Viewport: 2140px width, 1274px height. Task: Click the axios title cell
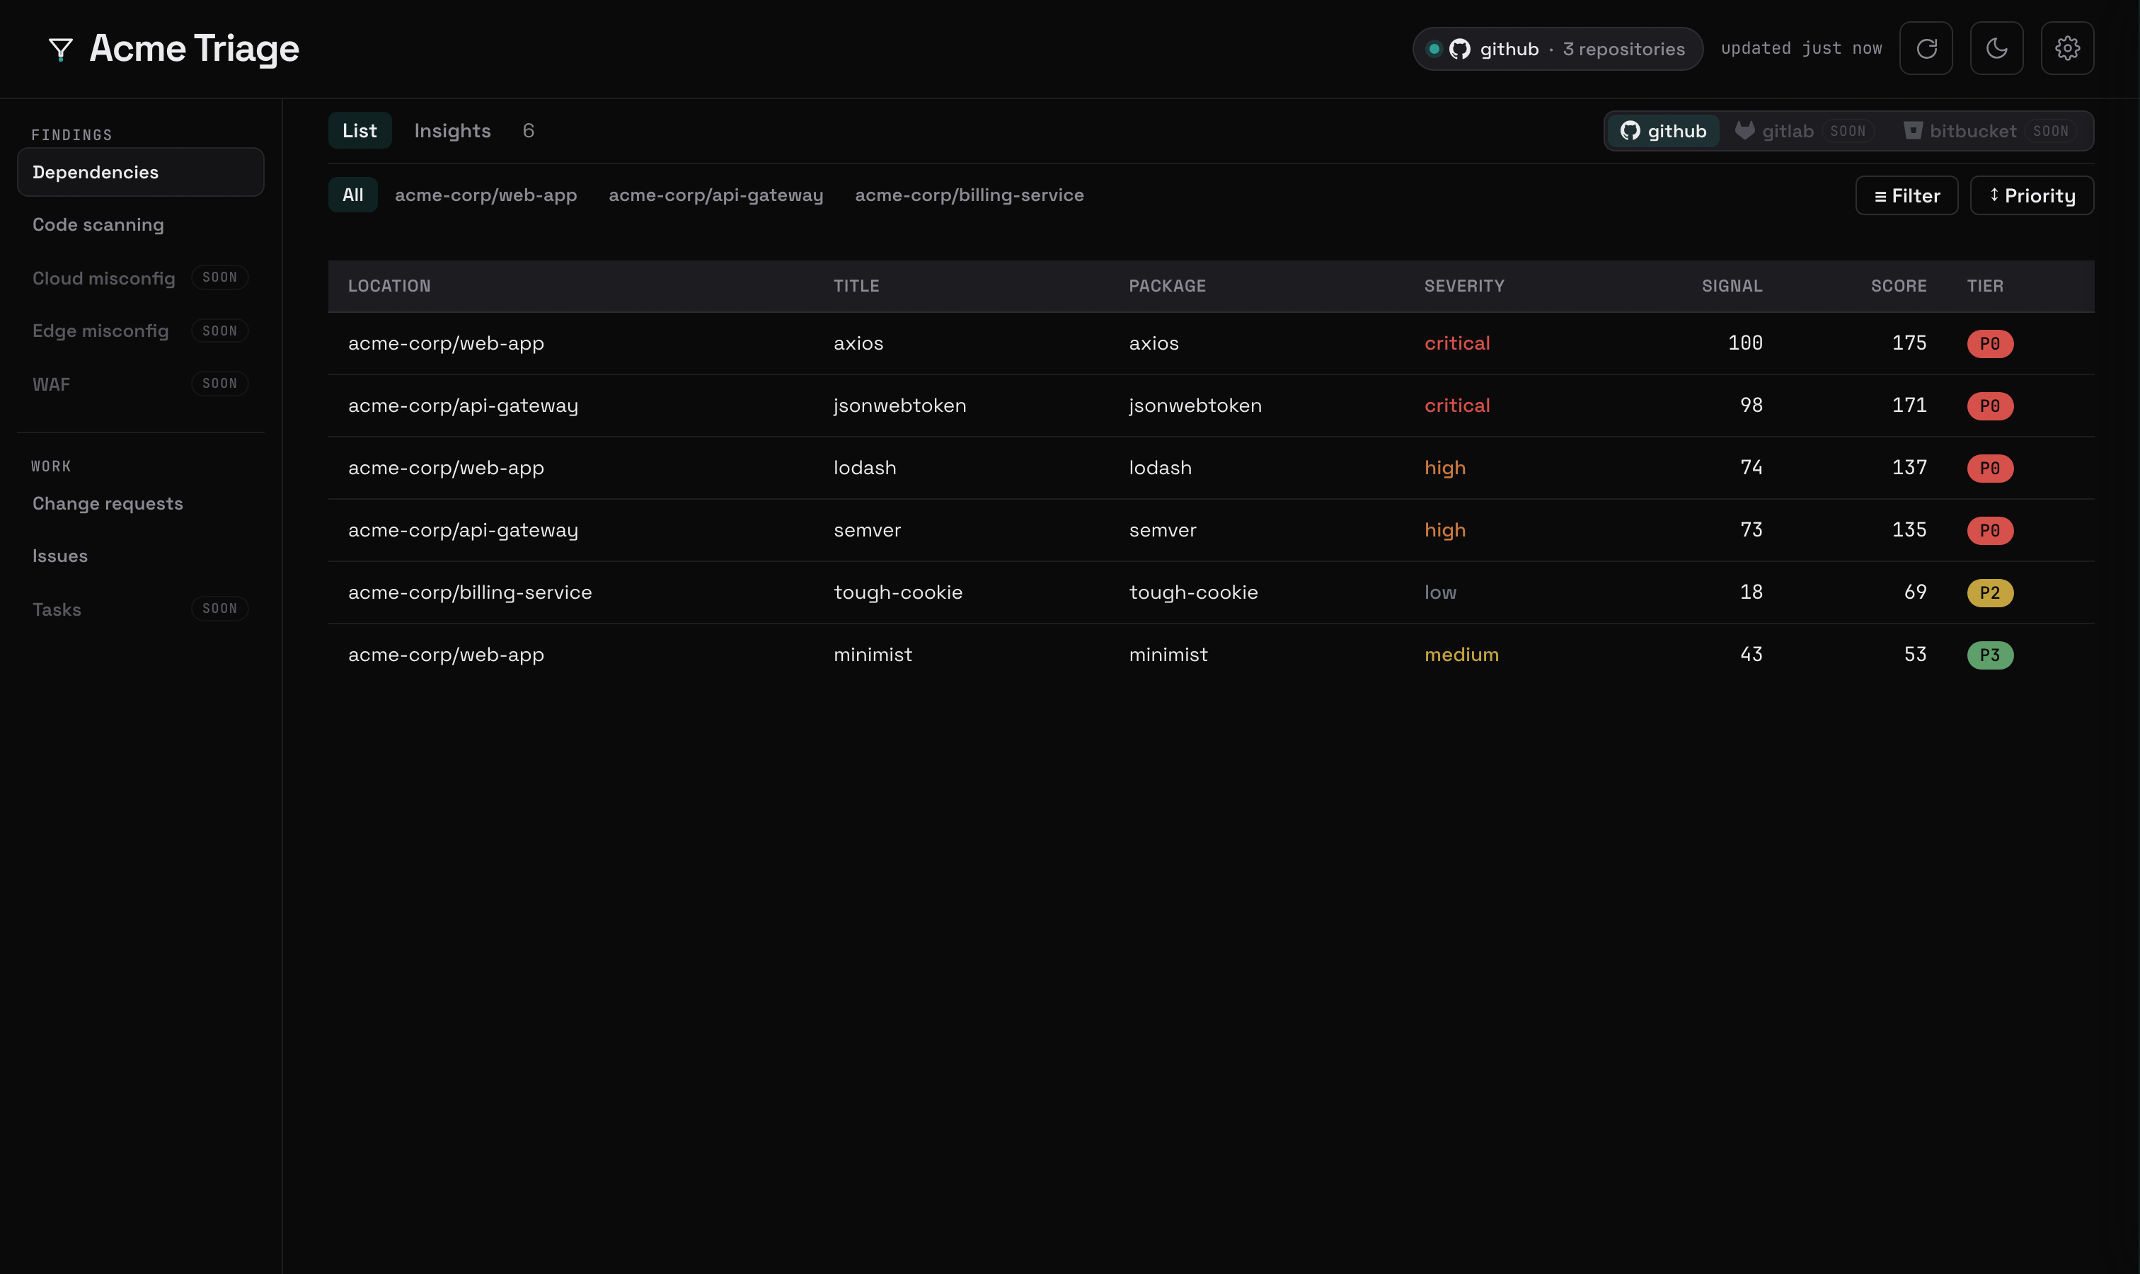[858, 343]
